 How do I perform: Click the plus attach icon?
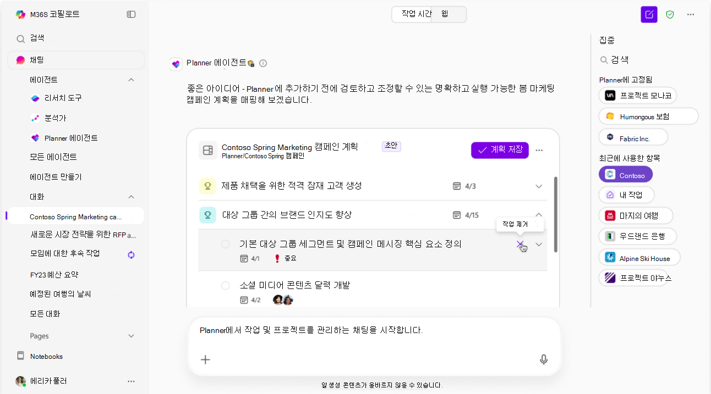pyautogui.click(x=205, y=359)
